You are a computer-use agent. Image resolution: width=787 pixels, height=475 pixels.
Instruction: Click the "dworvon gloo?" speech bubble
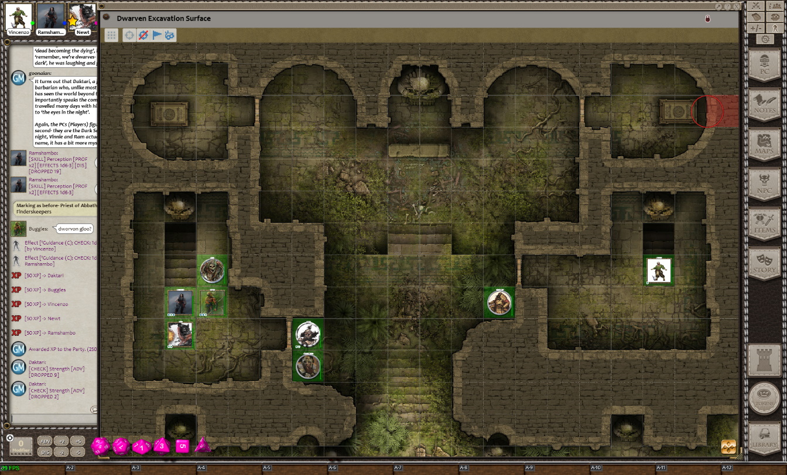click(74, 229)
